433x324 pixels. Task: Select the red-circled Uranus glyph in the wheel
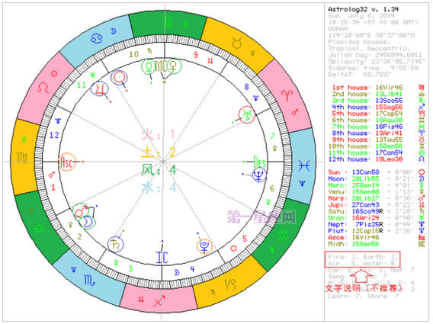click(246, 114)
